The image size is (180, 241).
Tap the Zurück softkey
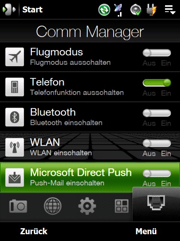point(34,231)
